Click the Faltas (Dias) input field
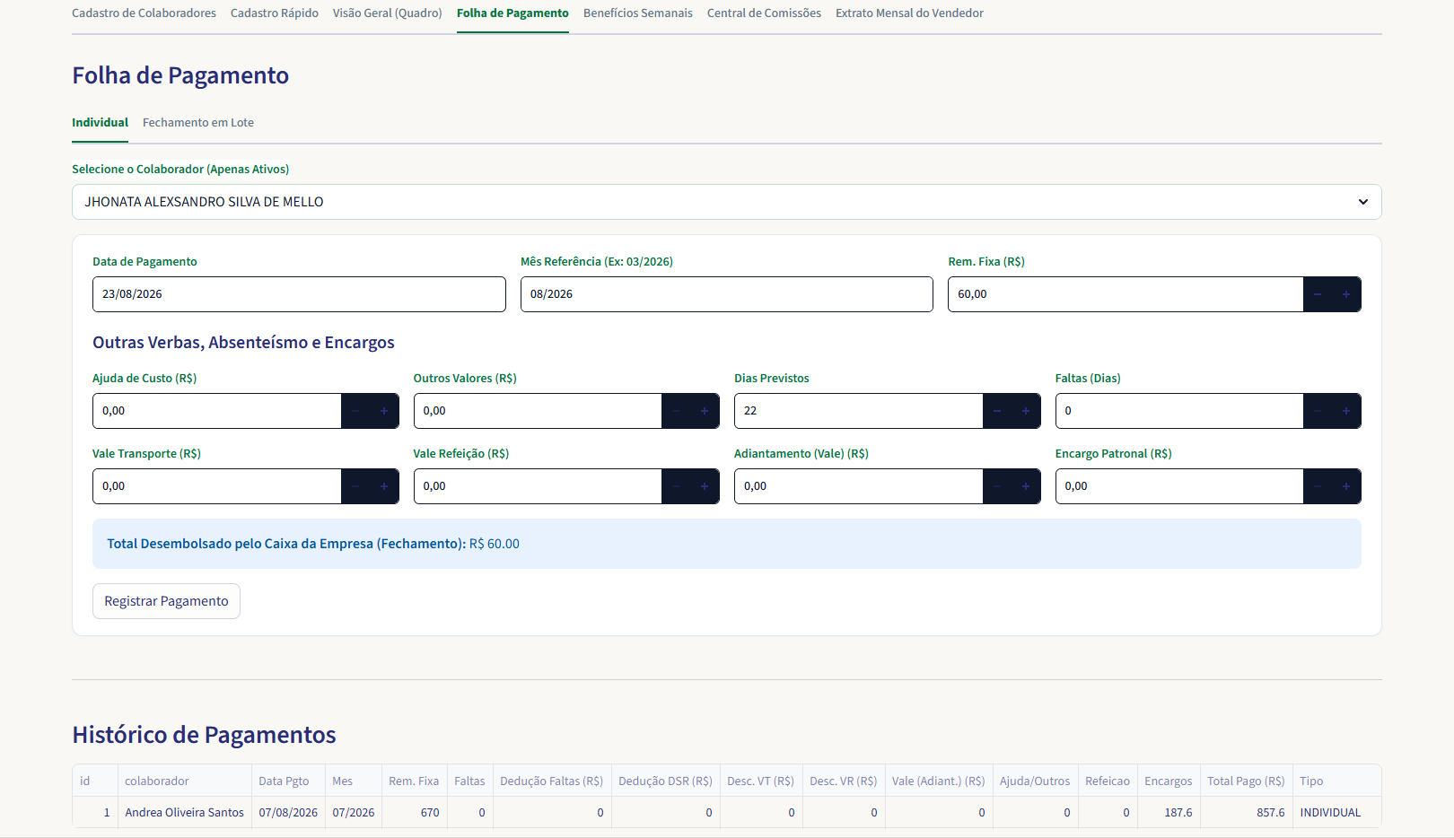 pos(1179,411)
